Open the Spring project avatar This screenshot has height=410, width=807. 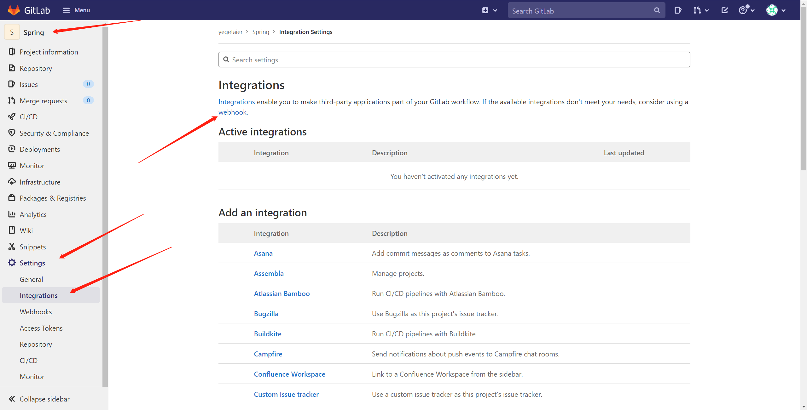pos(12,32)
